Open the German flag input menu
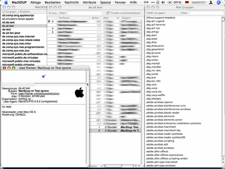225x169 pixels. point(187,2)
